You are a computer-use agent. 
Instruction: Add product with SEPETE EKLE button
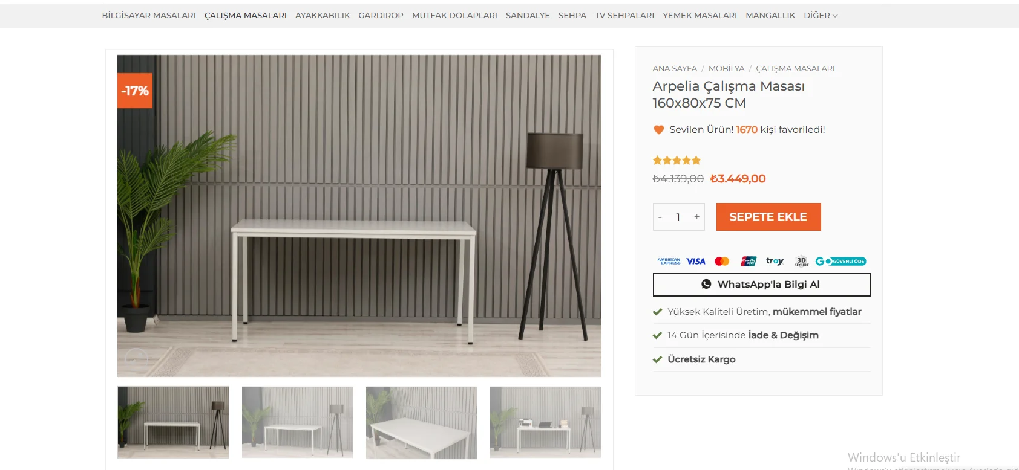768,217
